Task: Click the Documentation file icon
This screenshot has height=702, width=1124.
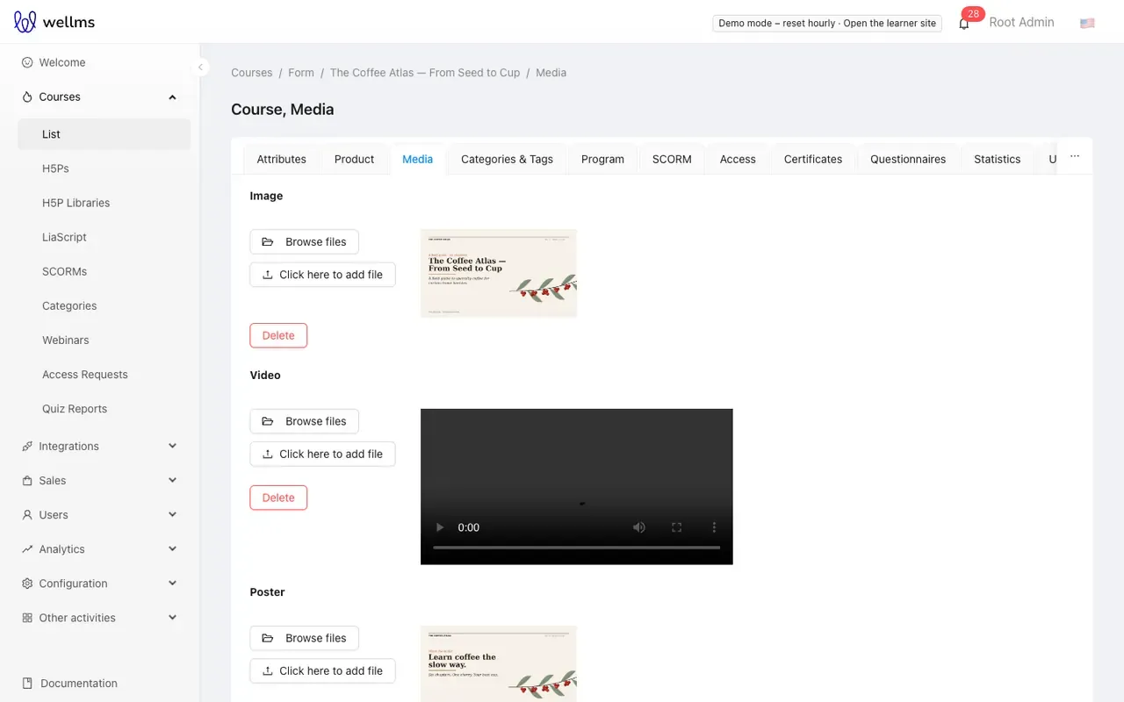Action: click(27, 684)
